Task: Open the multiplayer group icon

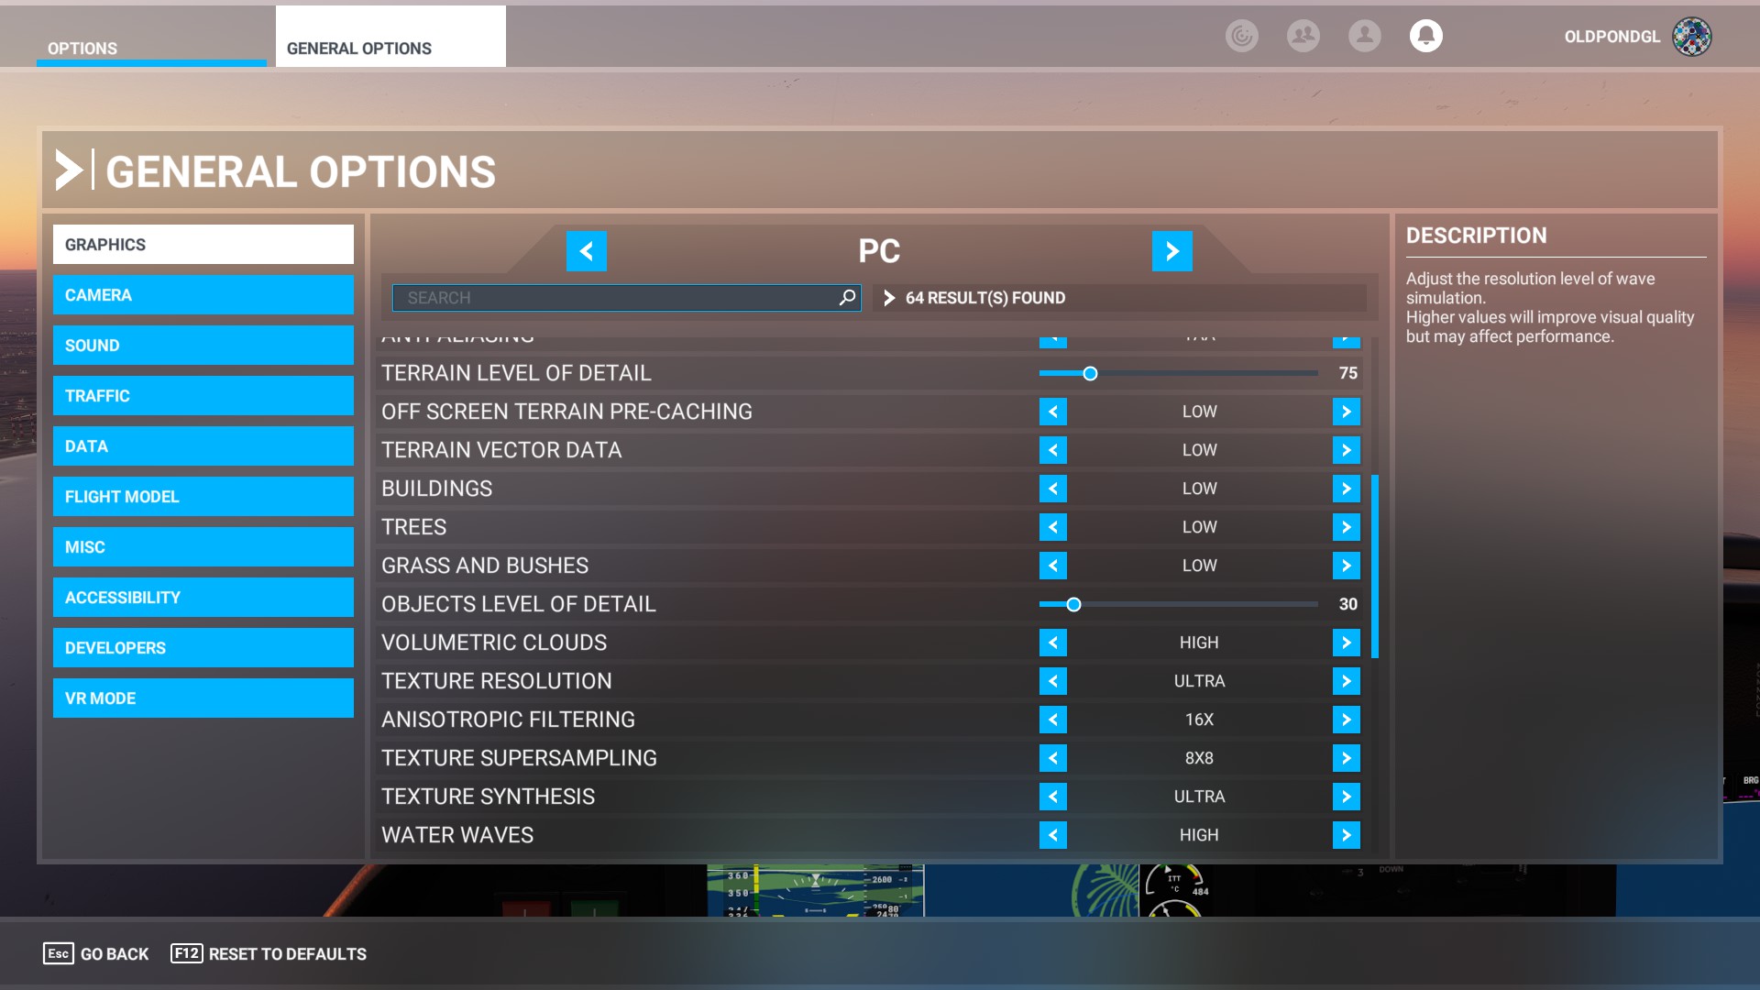Action: 1303,37
